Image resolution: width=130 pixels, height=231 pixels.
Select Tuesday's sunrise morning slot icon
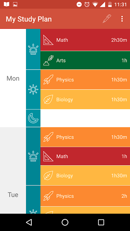tap(33, 156)
